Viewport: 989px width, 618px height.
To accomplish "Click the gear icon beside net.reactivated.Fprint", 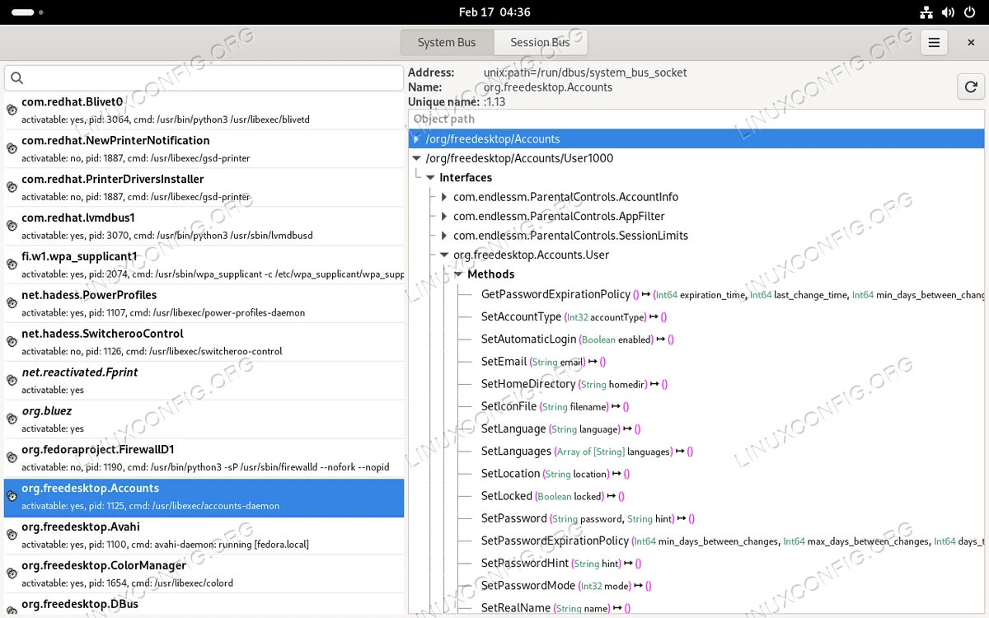I will click(x=12, y=381).
